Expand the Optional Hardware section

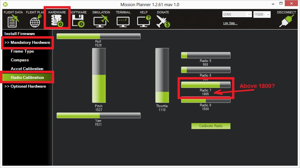[x=25, y=86]
